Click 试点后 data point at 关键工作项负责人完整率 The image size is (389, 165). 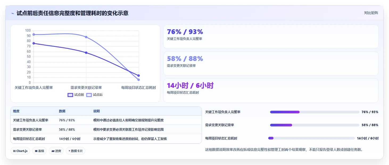click(34, 35)
